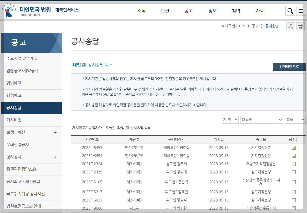
Task: Open notice document for case 2021모2324
Action: click(x=294, y=164)
